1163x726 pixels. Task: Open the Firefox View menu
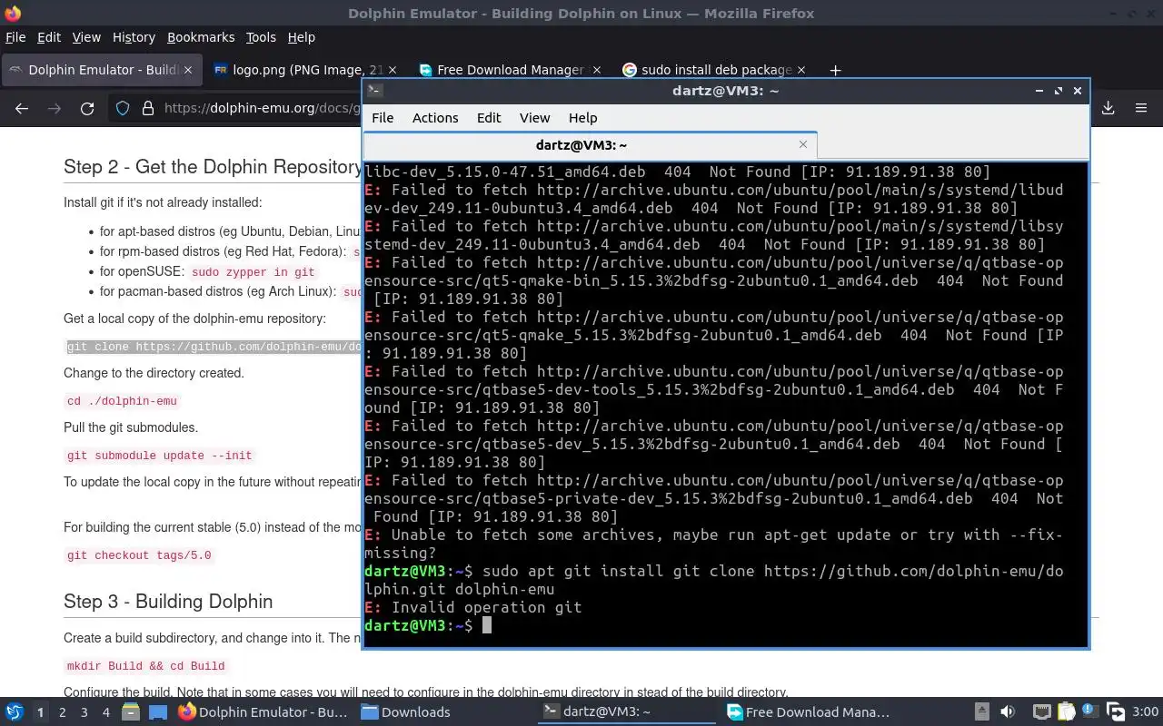pyautogui.click(x=86, y=37)
